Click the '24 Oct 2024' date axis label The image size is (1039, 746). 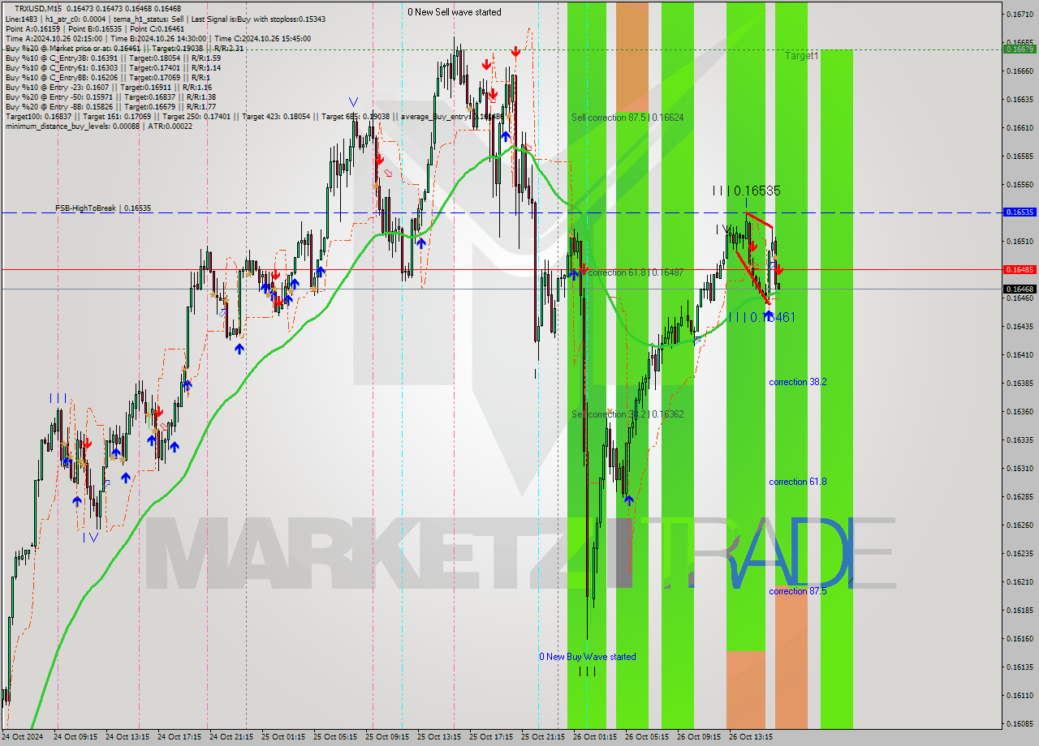[23, 737]
